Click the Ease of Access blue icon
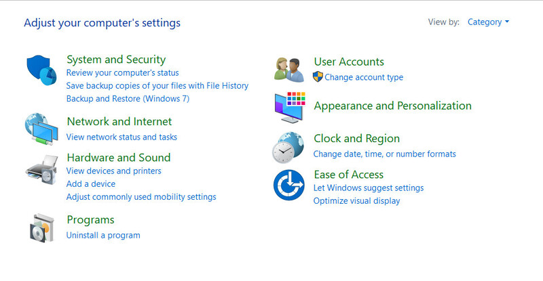 [x=289, y=185]
